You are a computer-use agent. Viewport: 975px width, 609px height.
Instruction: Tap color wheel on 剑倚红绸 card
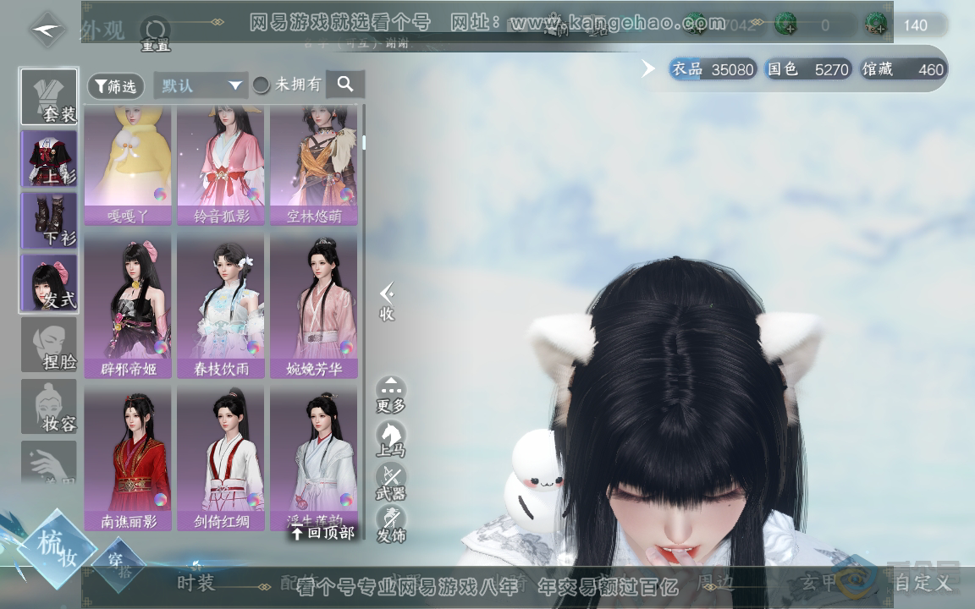click(253, 499)
